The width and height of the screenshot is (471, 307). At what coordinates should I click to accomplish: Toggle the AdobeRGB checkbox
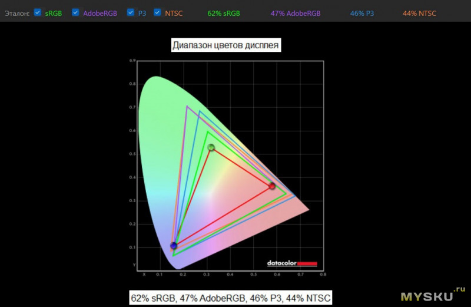(x=75, y=12)
